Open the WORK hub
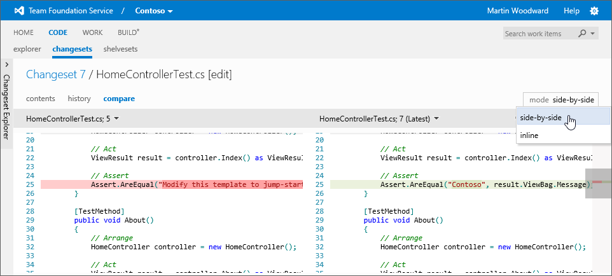Viewport: 612px width, 276px height. [x=92, y=33]
